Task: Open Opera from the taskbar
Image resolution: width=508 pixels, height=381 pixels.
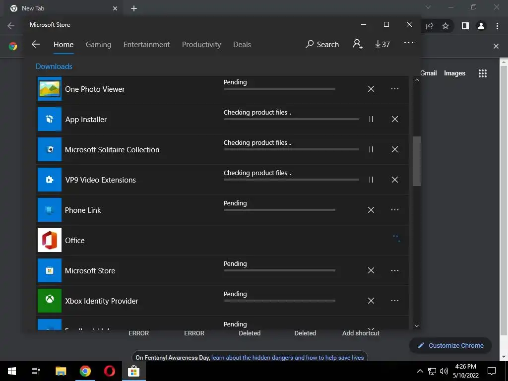Action: 109,371
